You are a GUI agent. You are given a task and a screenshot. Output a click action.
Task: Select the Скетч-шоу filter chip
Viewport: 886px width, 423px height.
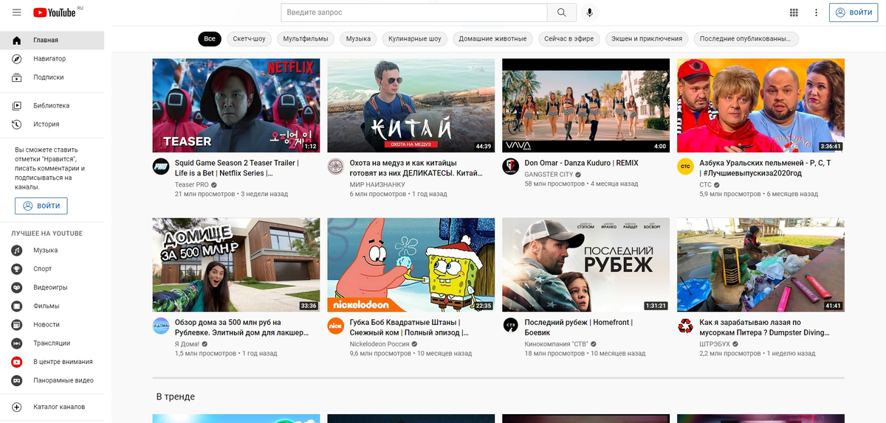pos(250,39)
